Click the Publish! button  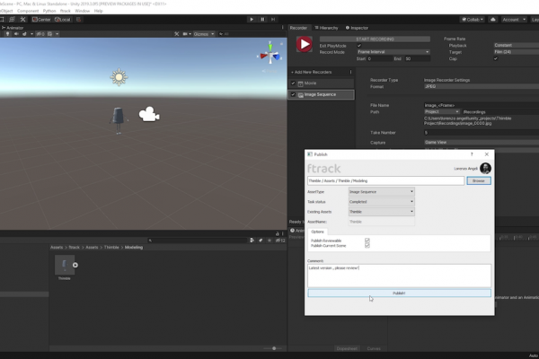point(399,293)
